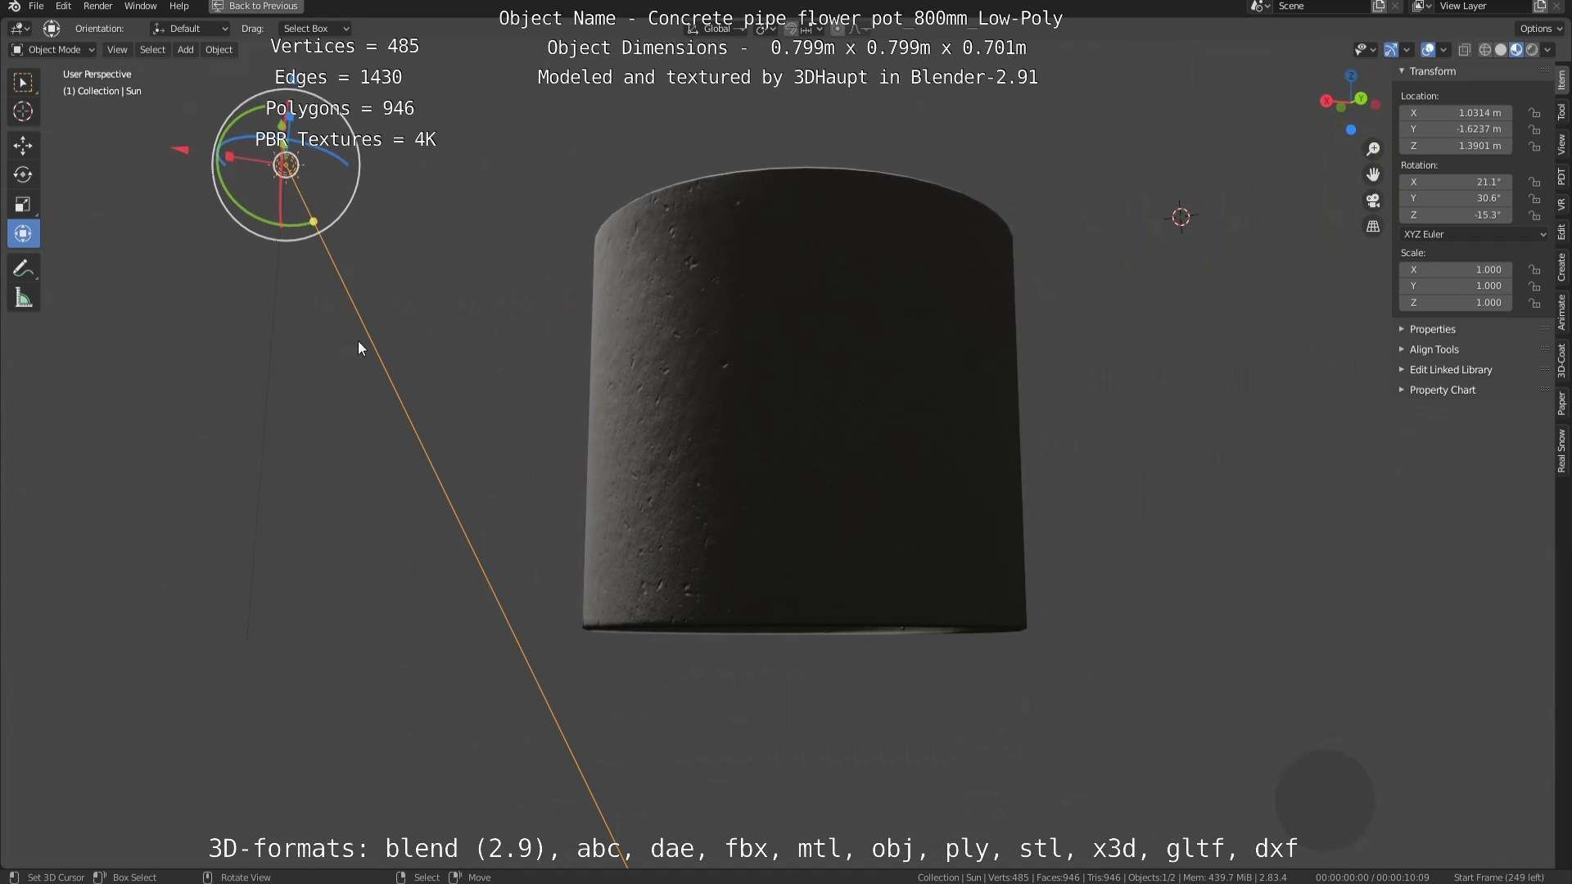Switch to the View sidebar tab
The height and width of the screenshot is (884, 1572).
point(1562,144)
